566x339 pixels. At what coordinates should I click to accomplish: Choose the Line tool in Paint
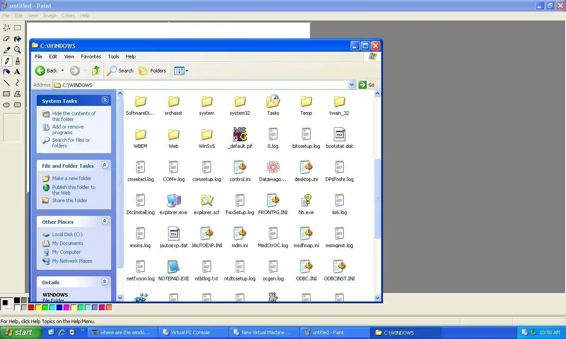7,83
